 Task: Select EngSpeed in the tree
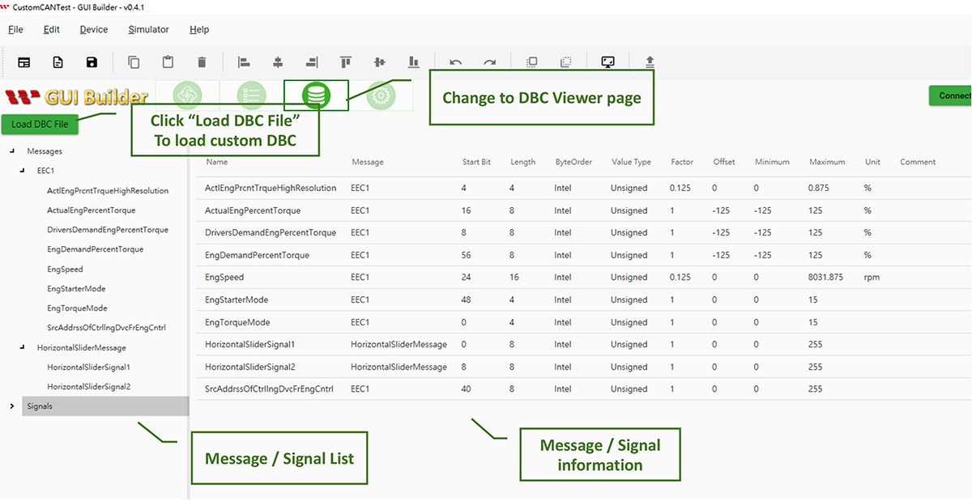[x=65, y=270]
